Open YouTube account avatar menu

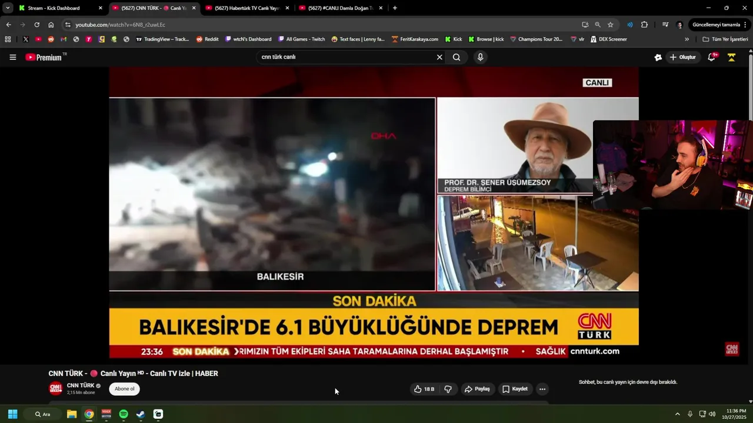click(x=731, y=57)
